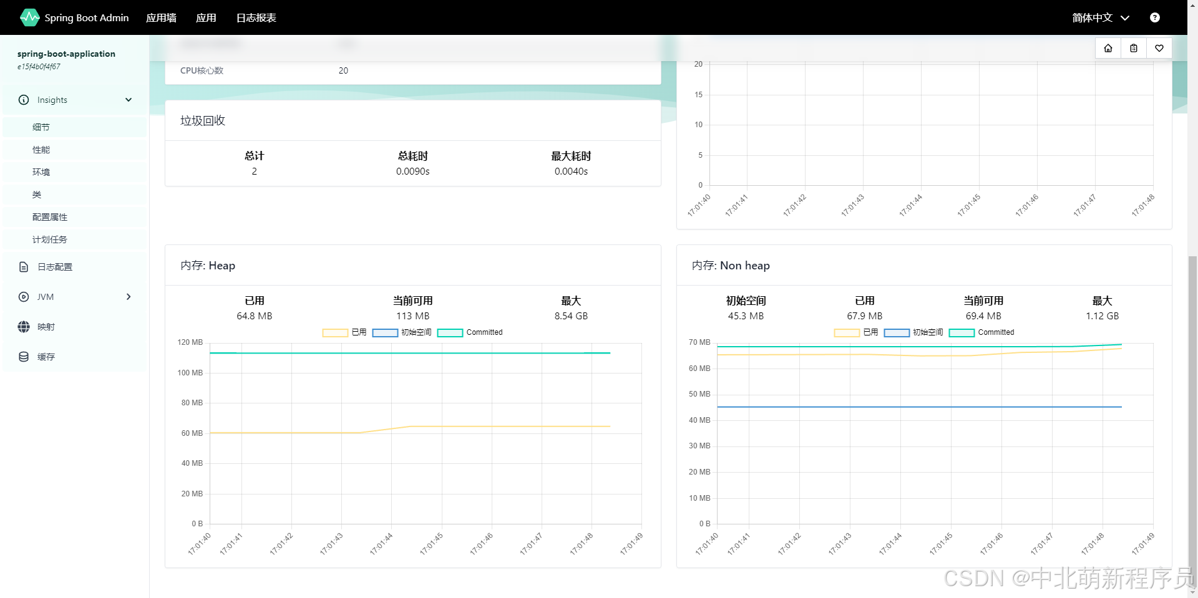Click the 垃圾回收 panel heading
The width and height of the screenshot is (1198, 598).
[203, 120]
